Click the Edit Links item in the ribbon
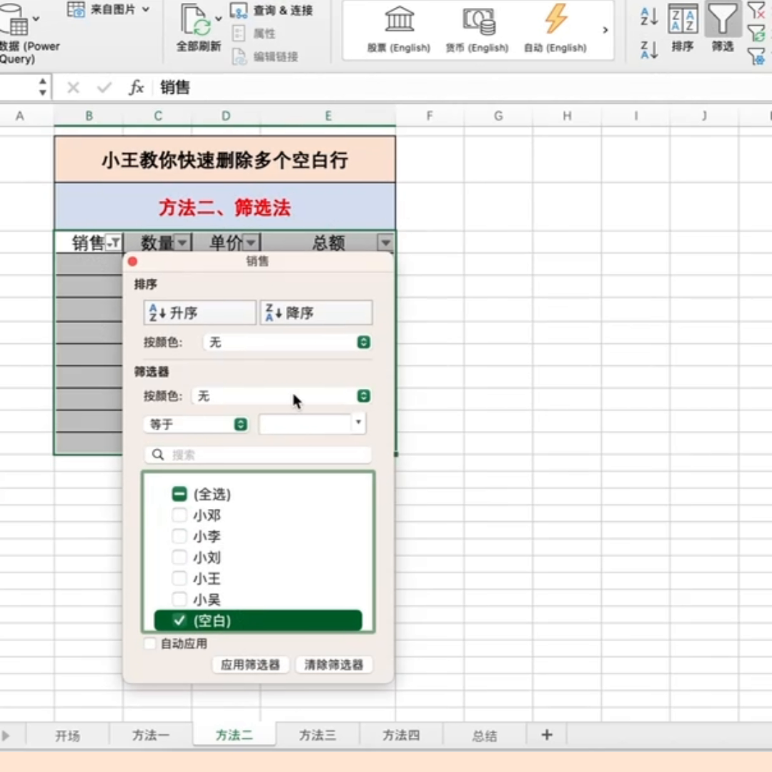Viewport: 772px width, 772px height. click(265, 56)
